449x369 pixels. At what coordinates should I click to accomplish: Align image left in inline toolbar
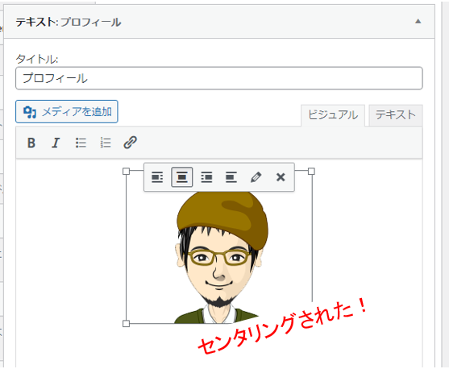(157, 177)
